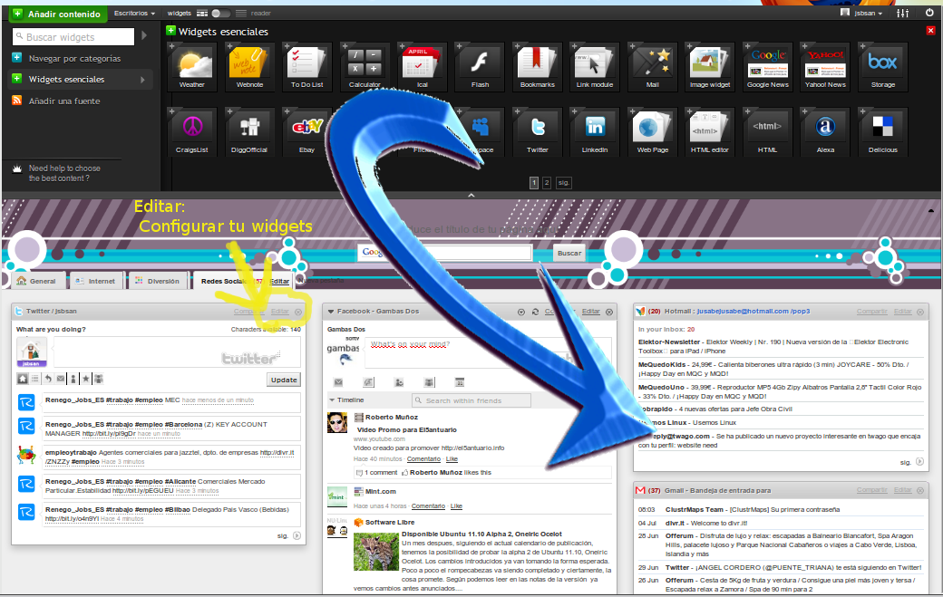The height and width of the screenshot is (597, 943).
Task: Open Need help to choose the best content
Action: (x=64, y=173)
